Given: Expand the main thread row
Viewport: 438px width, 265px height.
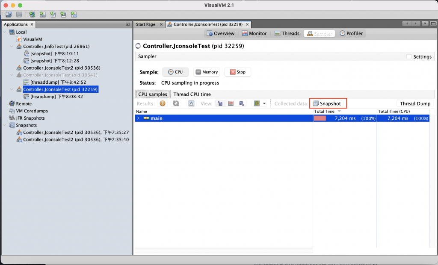Looking at the screenshot, I should [x=138, y=118].
